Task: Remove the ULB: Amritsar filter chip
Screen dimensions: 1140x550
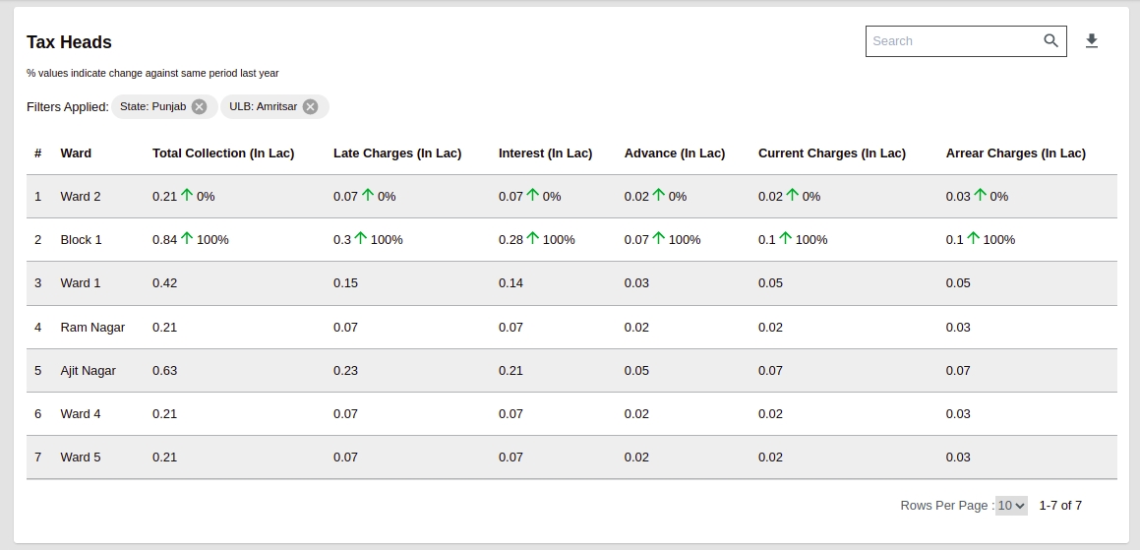Action: coord(311,106)
